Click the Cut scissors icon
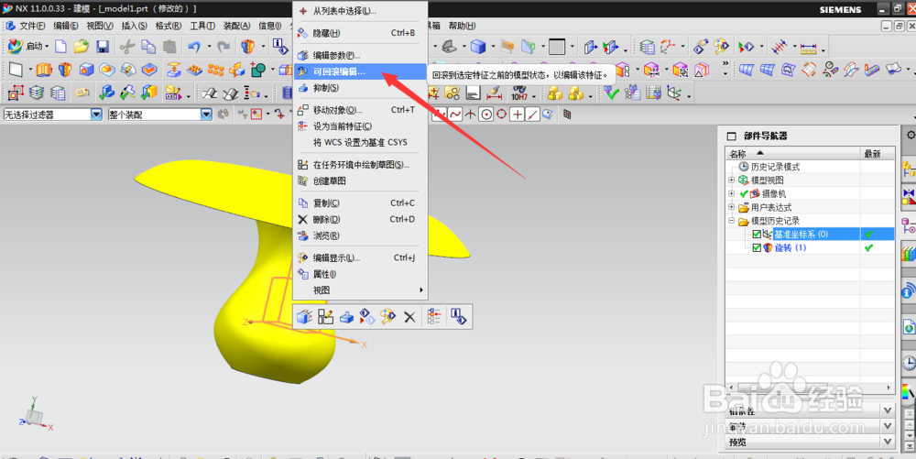The image size is (916, 459). (x=126, y=46)
